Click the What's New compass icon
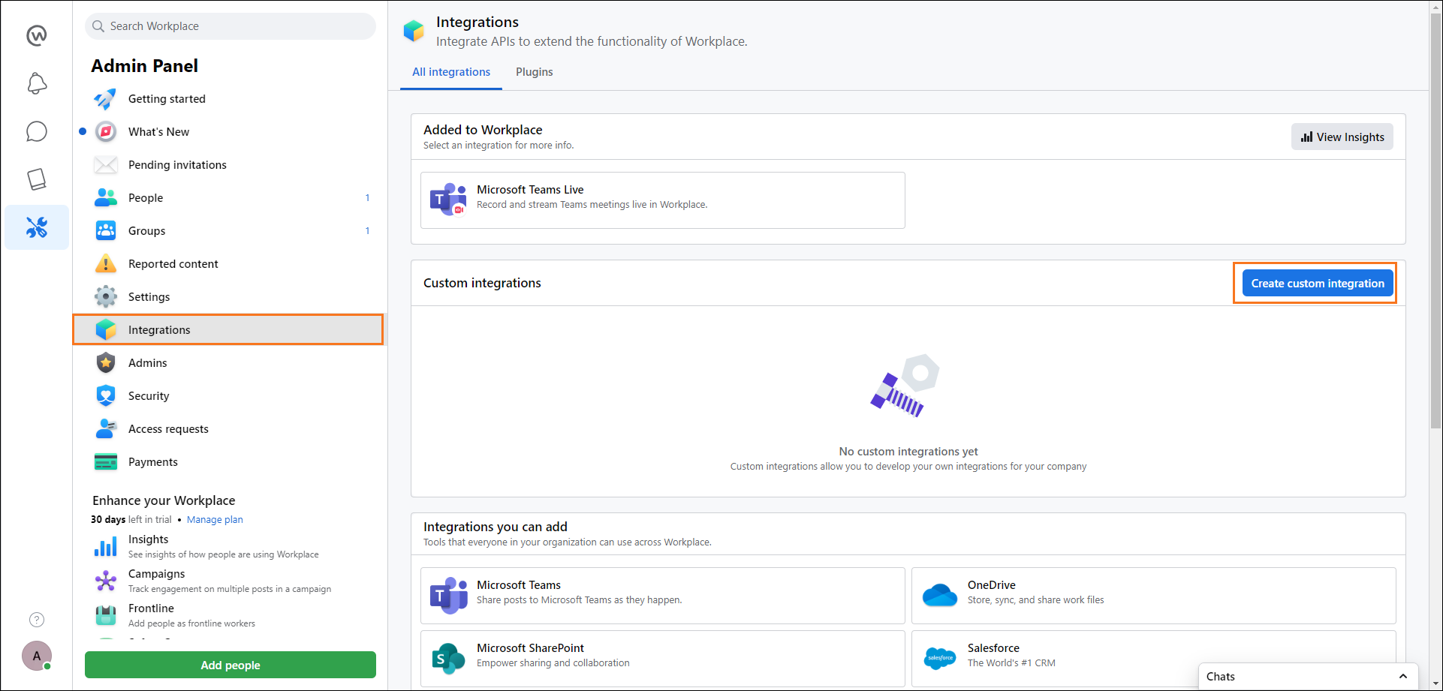Image resolution: width=1443 pixels, height=691 pixels. coord(106,132)
